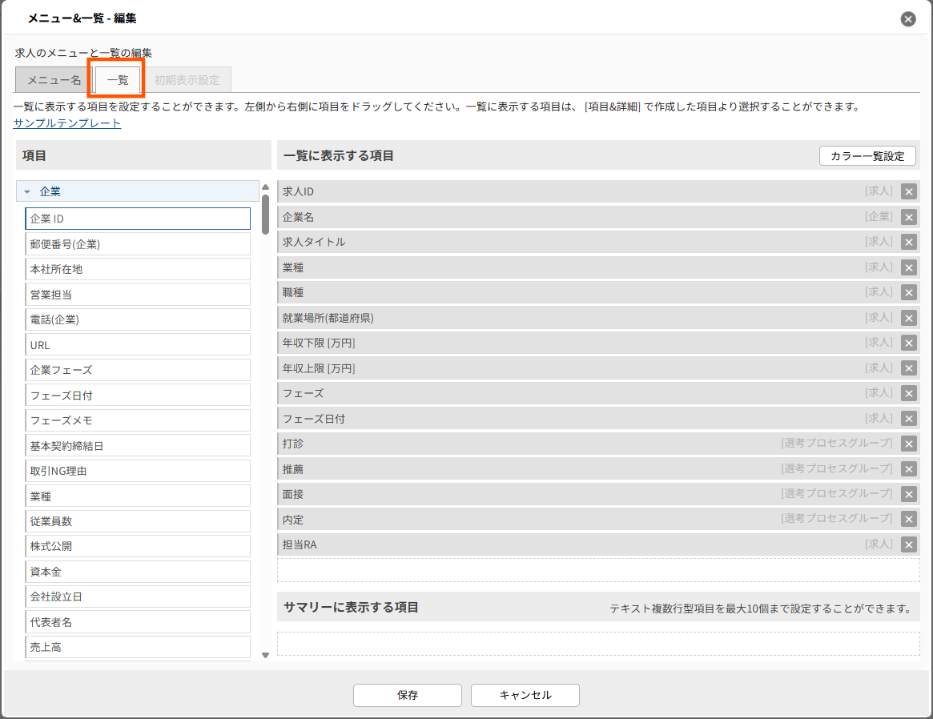Image resolution: width=933 pixels, height=719 pixels.
Task: Select URL in the item list
Action: [x=138, y=345]
